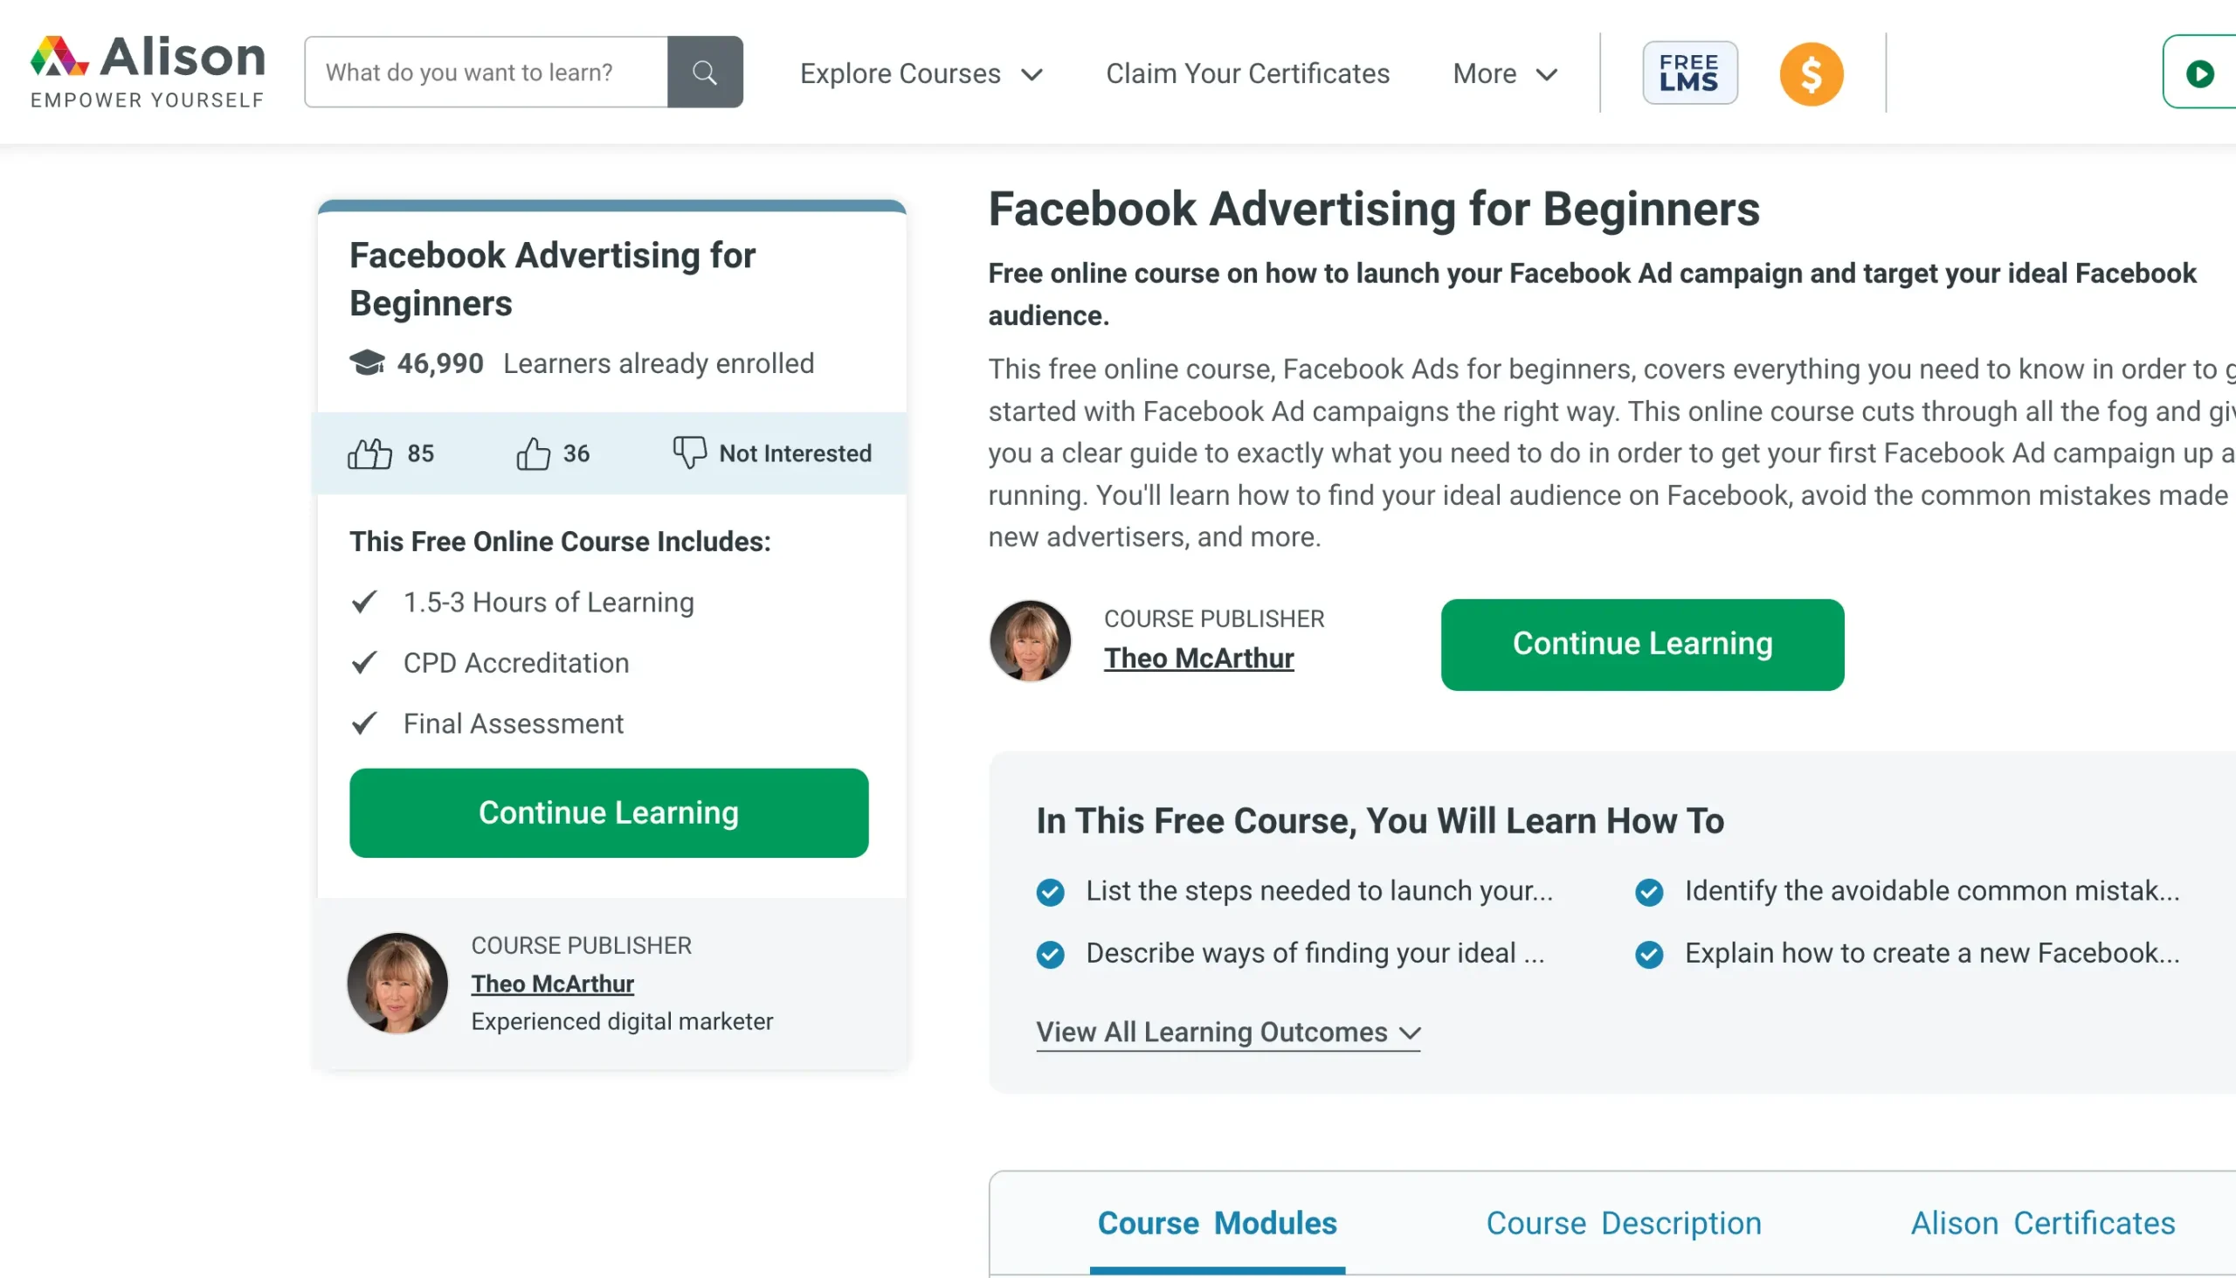Image resolution: width=2236 pixels, height=1278 pixels.
Task: Expand the Explore Courses dropdown
Action: pos(921,73)
